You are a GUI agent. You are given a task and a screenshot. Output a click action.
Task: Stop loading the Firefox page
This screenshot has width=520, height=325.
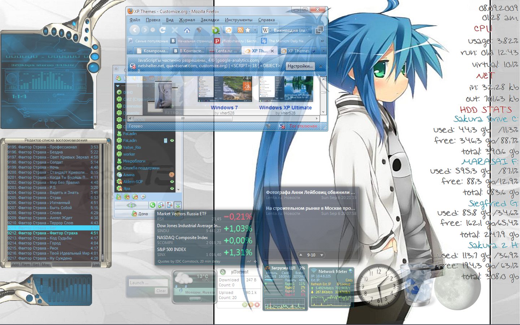pos(175,30)
